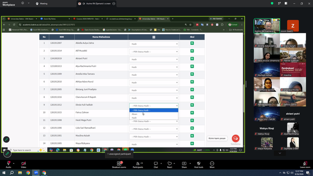This screenshot has width=313, height=176.
Task: Click the Nama Mahasiswa column header
Action: 101,37
